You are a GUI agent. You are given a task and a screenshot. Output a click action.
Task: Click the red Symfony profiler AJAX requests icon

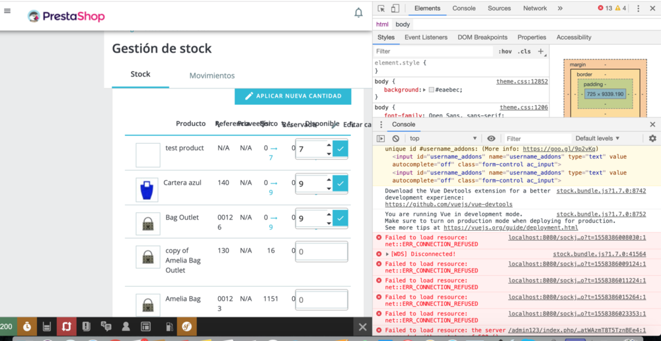[x=66, y=326]
